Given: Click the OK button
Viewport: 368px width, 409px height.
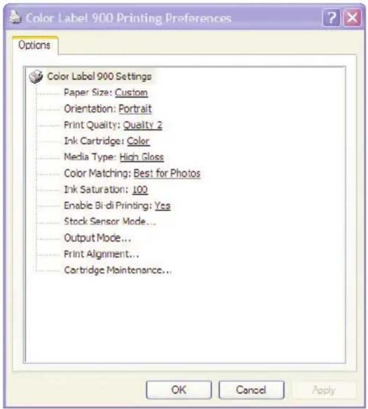Looking at the screenshot, I should (179, 390).
